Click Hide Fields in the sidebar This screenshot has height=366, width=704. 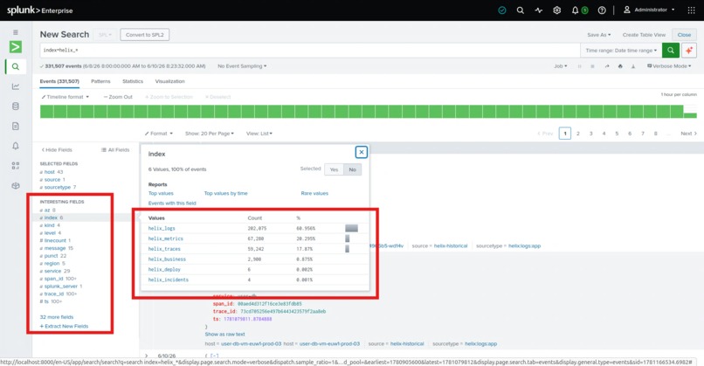[x=57, y=150]
